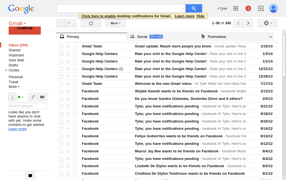Star the Google Help Centers 1/3/14 email
286x180 pixels.
click(x=68, y=54)
